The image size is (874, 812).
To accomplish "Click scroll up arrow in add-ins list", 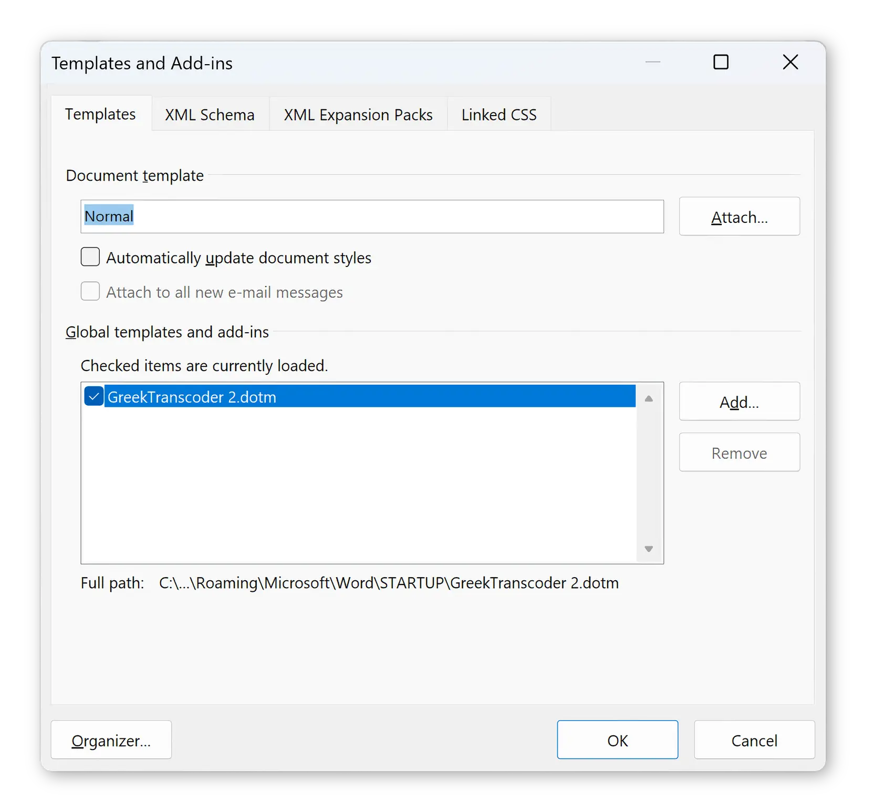I will tap(649, 399).
